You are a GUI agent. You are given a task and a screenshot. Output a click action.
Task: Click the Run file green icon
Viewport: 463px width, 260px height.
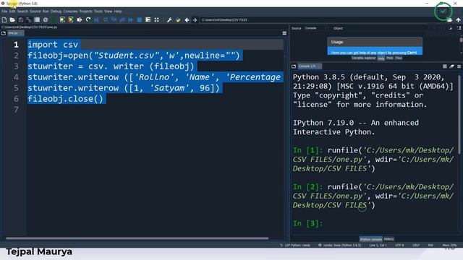[54, 19]
